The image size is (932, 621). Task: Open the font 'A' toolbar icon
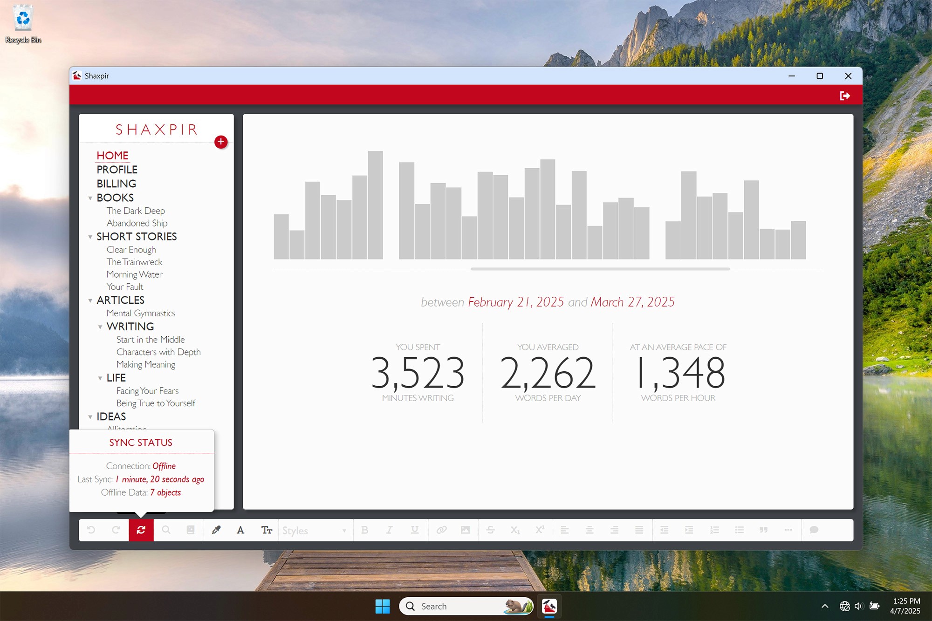[x=240, y=530]
